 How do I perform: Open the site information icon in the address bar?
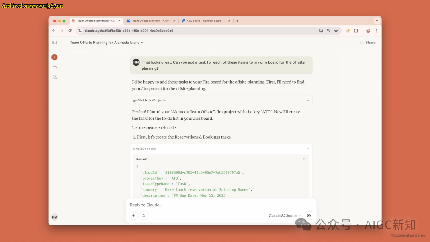[x=80, y=31]
